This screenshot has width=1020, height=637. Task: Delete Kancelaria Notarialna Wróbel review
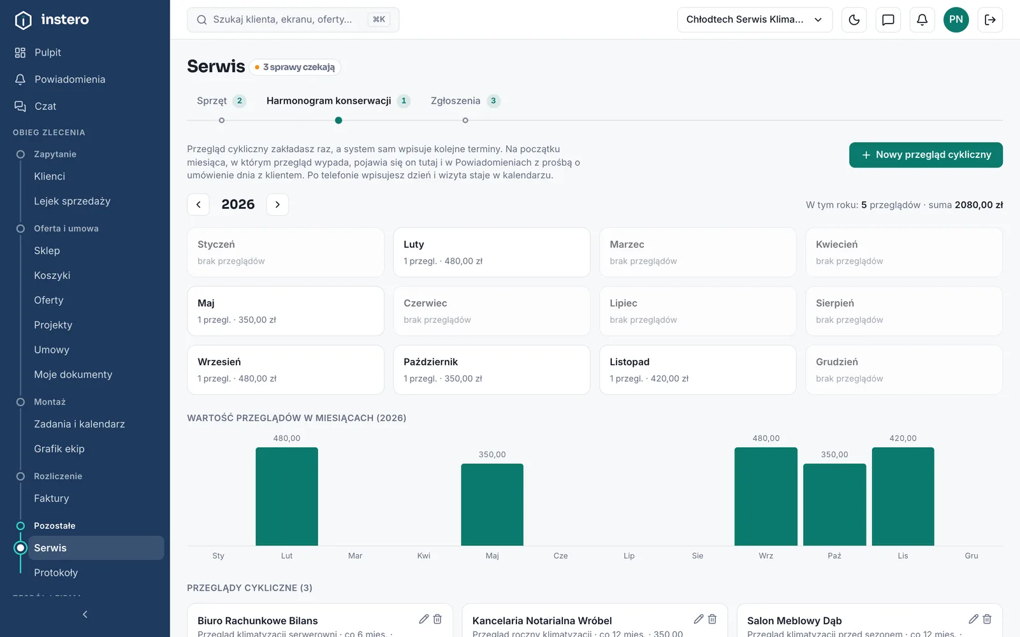pyautogui.click(x=712, y=619)
